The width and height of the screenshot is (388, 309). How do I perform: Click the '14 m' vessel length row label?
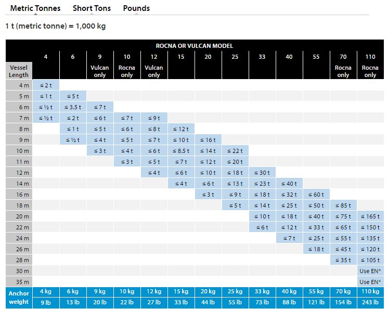[x=19, y=184]
